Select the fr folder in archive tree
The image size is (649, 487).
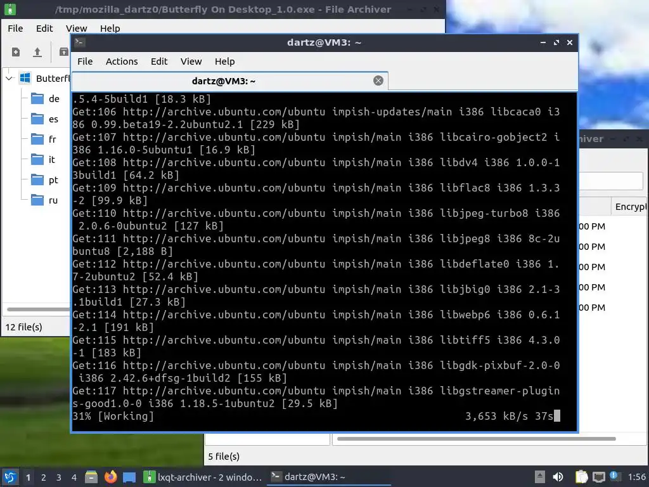[x=44, y=139]
